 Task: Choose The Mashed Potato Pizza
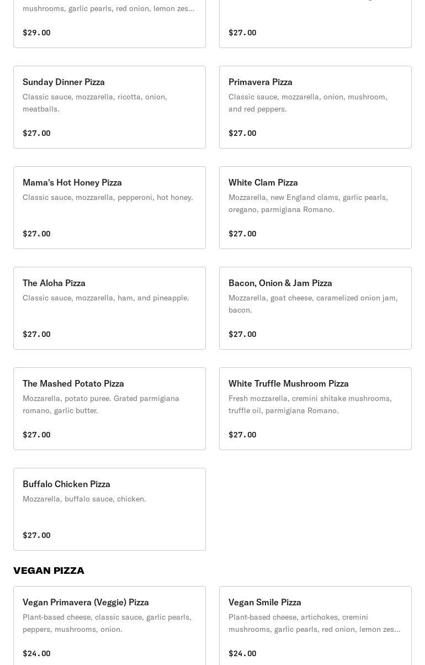(x=109, y=409)
